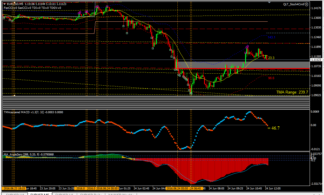Click the QLT_Stoch4Cmtf expert label

coord(294,4)
